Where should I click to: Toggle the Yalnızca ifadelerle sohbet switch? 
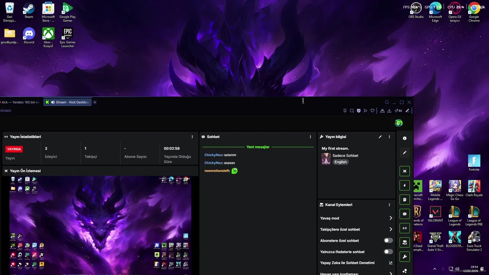click(388, 252)
